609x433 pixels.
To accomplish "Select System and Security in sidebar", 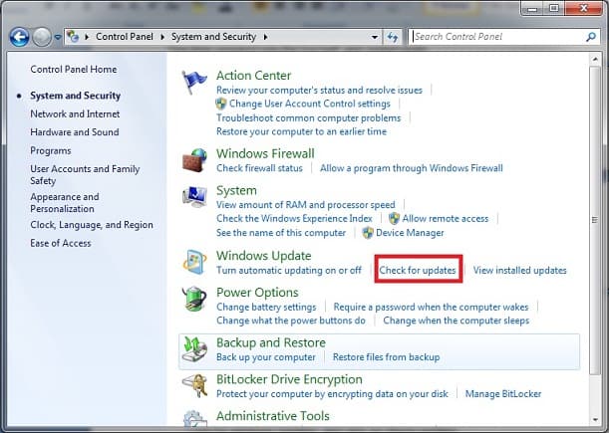I will coord(76,96).
